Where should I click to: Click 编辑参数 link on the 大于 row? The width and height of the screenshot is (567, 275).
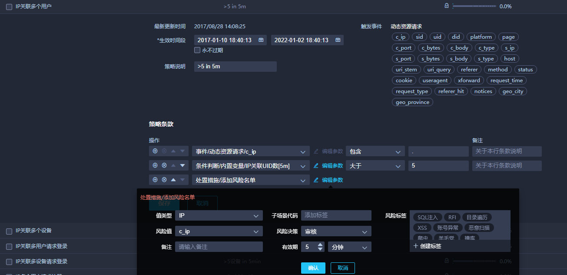click(332, 166)
